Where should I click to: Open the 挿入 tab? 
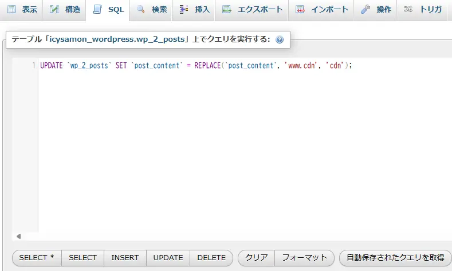pyautogui.click(x=194, y=10)
